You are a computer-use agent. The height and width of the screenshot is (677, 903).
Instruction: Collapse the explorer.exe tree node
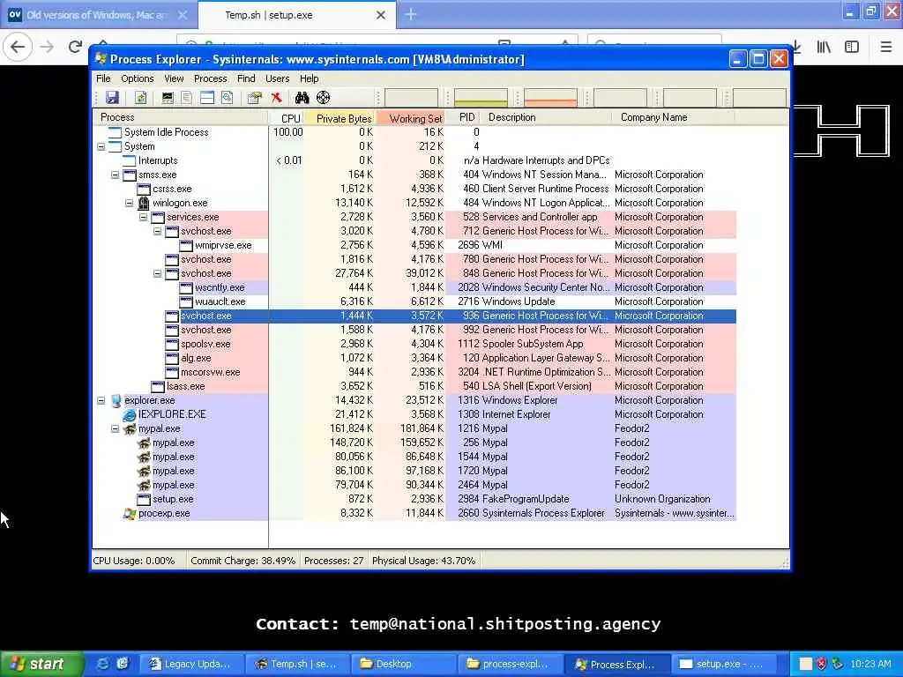pos(101,401)
